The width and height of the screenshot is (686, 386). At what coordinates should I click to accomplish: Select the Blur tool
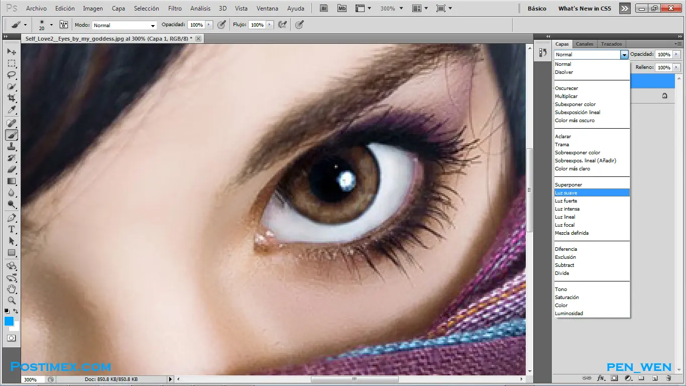coord(12,192)
